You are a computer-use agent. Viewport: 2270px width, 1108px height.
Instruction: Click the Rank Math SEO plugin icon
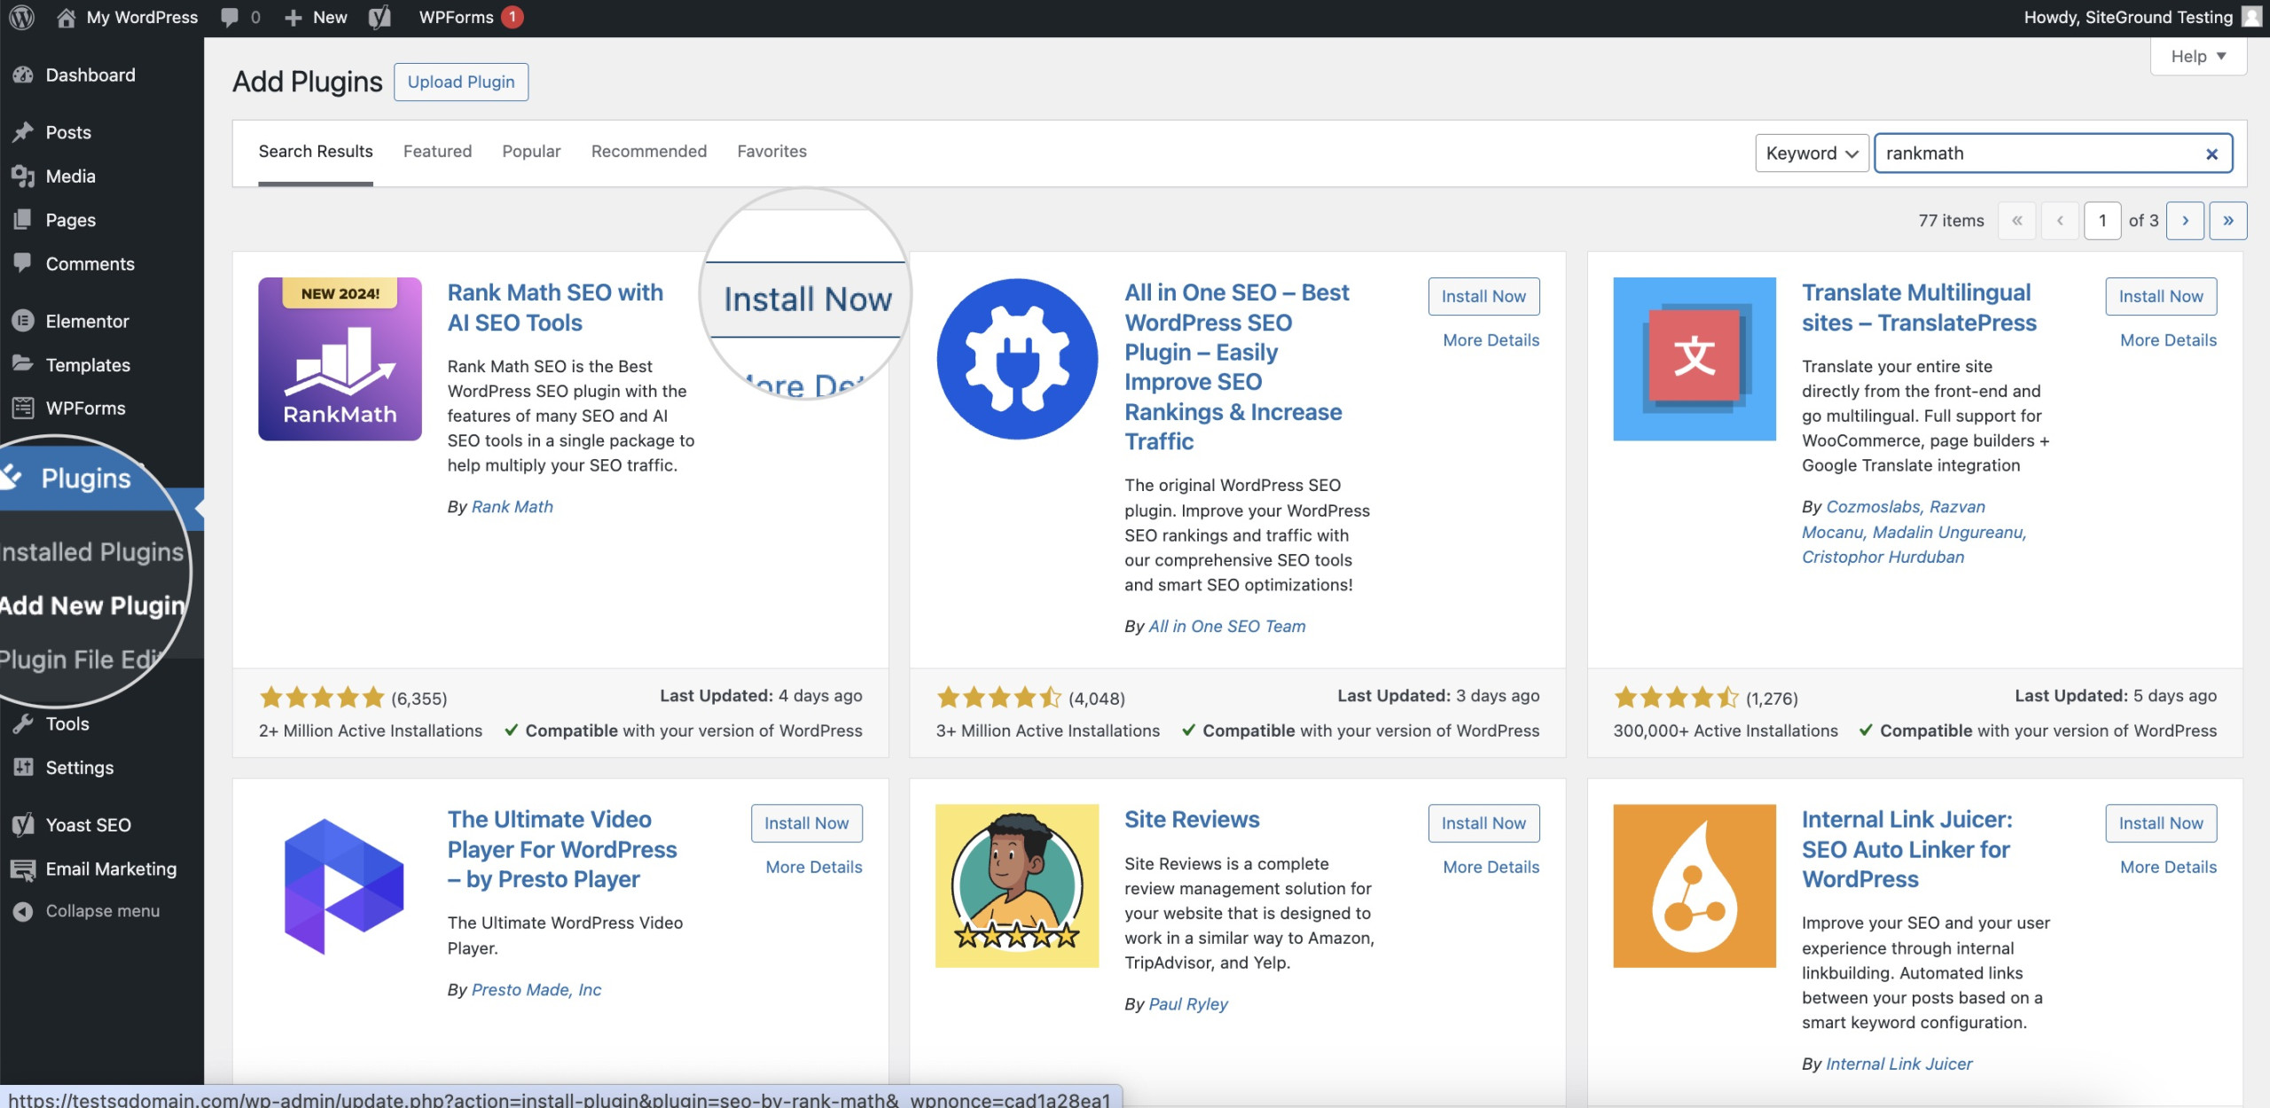[339, 359]
